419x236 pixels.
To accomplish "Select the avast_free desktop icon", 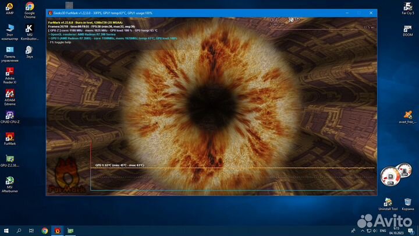I will (408, 117).
